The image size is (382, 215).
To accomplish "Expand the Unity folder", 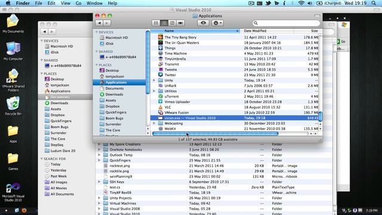I will tap(154, 80).
